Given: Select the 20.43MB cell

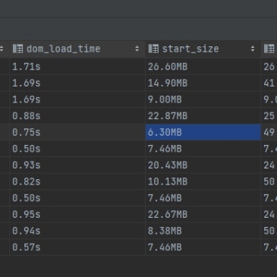Looking at the screenshot, I should coord(203,165).
